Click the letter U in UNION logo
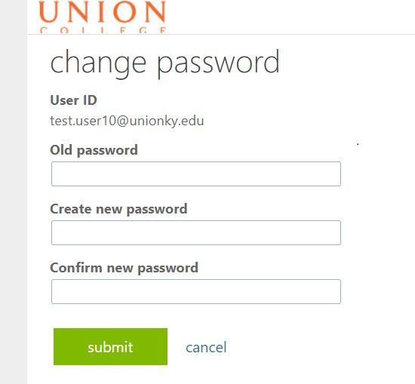This screenshot has width=415, height=384. click(x=48, y=11)
